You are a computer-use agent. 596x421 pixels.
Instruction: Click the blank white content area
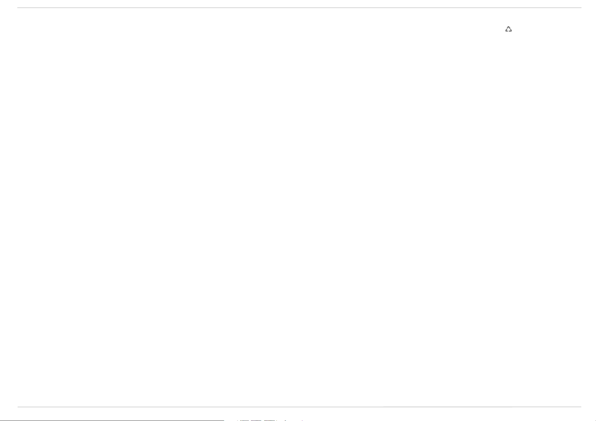[299, 207]
